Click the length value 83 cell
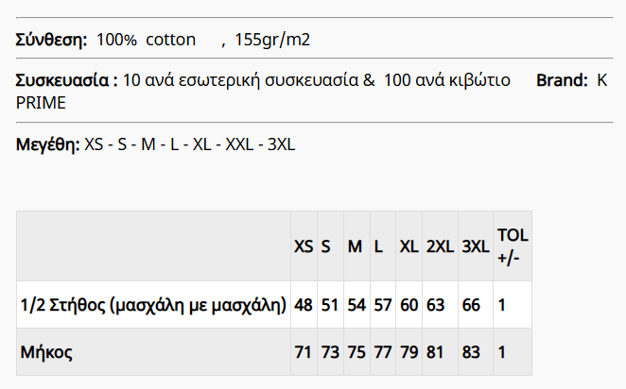626x389 pixels. pyautogui.click(x=472, y=353)
